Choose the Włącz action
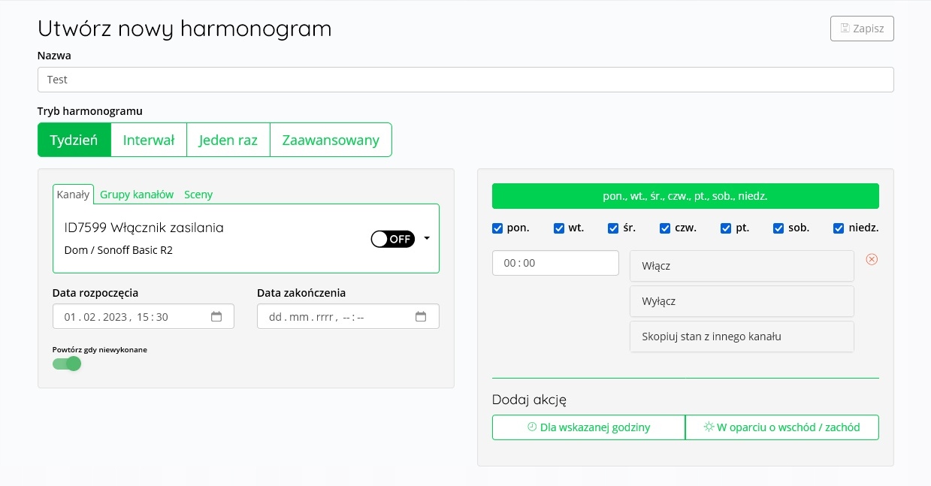Viewport: 931px width, 486px height. [741, 266]
